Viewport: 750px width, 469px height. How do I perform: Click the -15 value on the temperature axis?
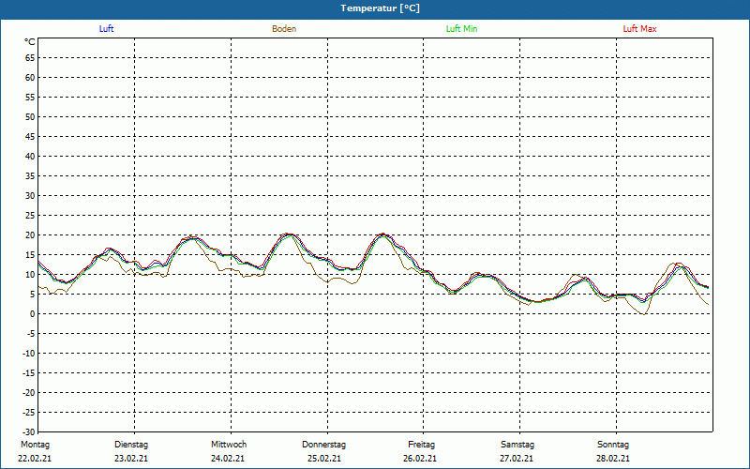click(29, 373)
